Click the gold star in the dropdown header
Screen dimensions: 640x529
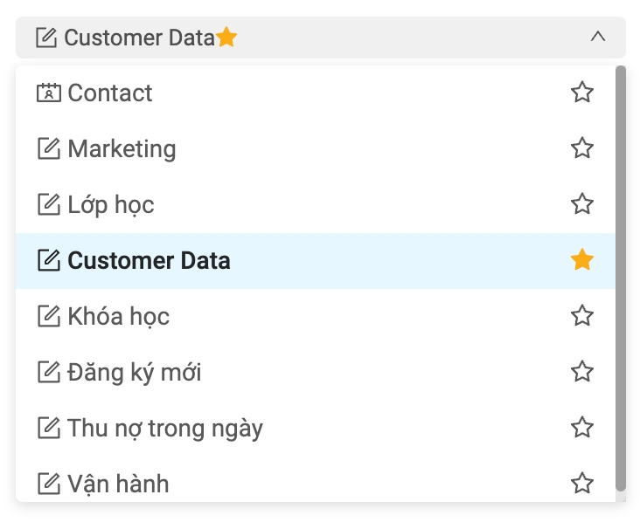[226, 38]
